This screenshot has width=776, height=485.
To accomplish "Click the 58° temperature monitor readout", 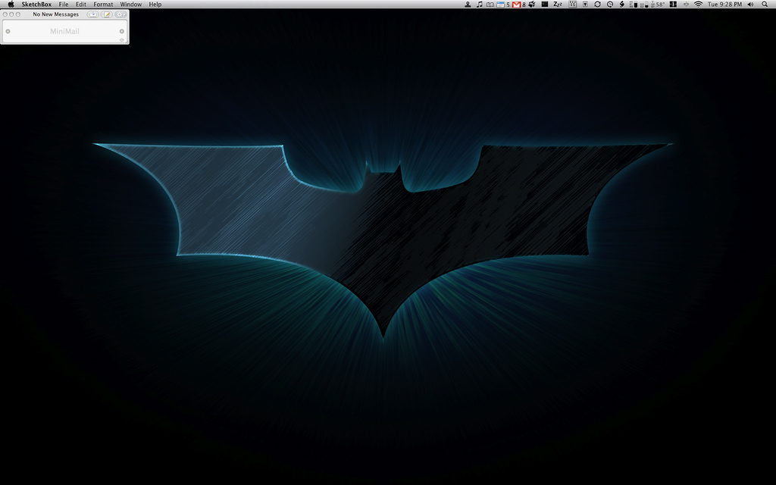I will tap(657, 4).
